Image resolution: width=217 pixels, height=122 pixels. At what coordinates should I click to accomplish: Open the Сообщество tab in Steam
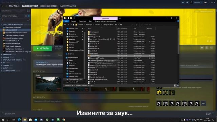point(49,6)
